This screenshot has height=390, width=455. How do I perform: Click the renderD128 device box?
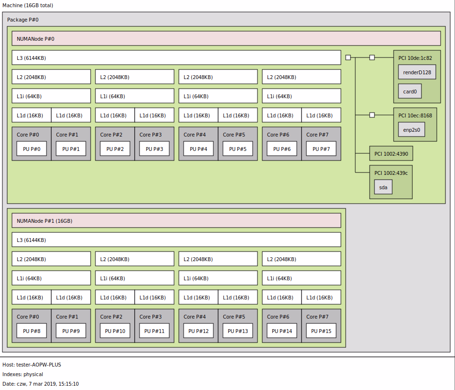coord(417,72)
